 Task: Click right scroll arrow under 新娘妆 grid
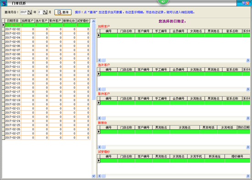click(248, 147)
